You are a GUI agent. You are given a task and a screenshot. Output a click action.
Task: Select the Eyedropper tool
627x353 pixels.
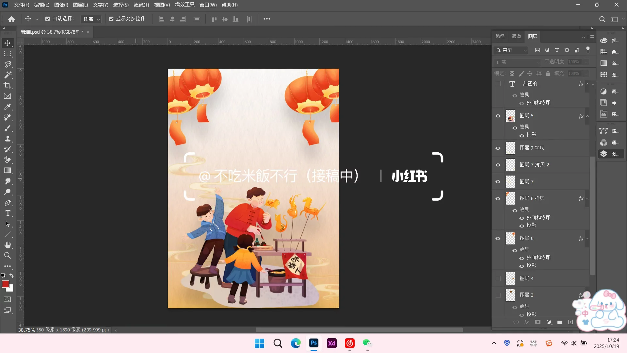8,107
